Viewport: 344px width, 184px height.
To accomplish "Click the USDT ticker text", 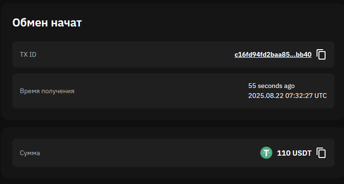I will coord(302,153).
